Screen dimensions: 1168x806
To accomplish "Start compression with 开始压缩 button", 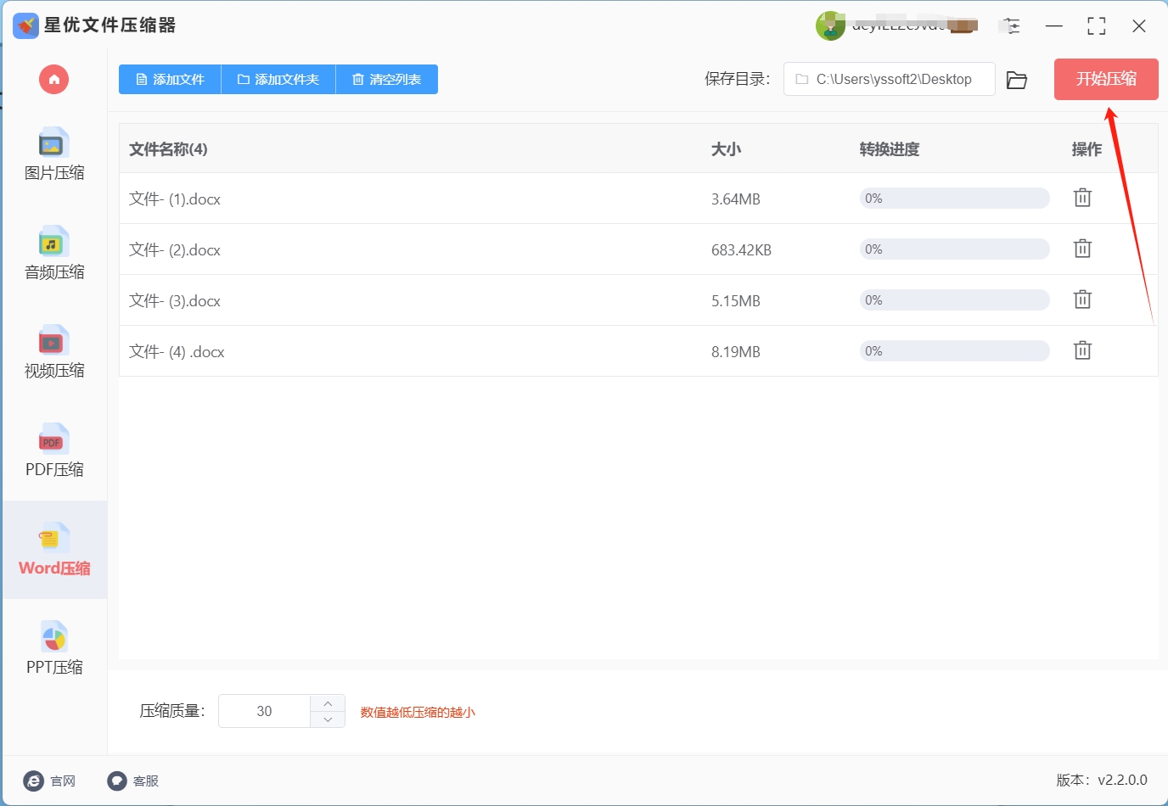I will pyautogui.click(x=1106, y=79).
